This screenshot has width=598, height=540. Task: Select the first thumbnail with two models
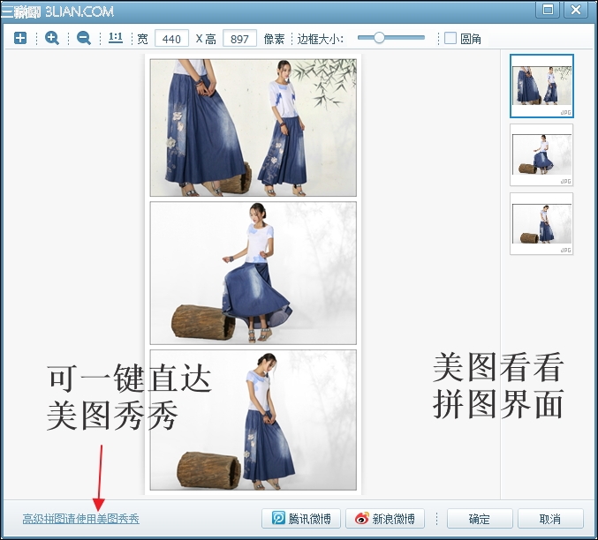pyautogui.click(x=541, y=86)
